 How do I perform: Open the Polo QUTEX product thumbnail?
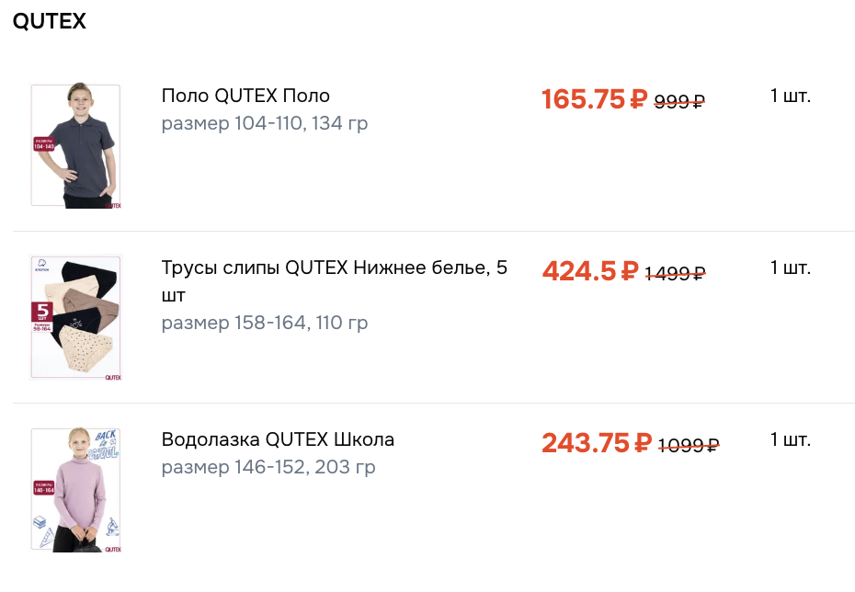click(x=75, y=145)
